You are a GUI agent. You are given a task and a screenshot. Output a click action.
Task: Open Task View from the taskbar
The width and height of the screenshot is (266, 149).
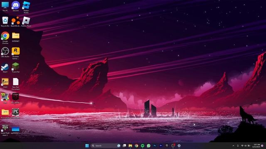point(124,146)
